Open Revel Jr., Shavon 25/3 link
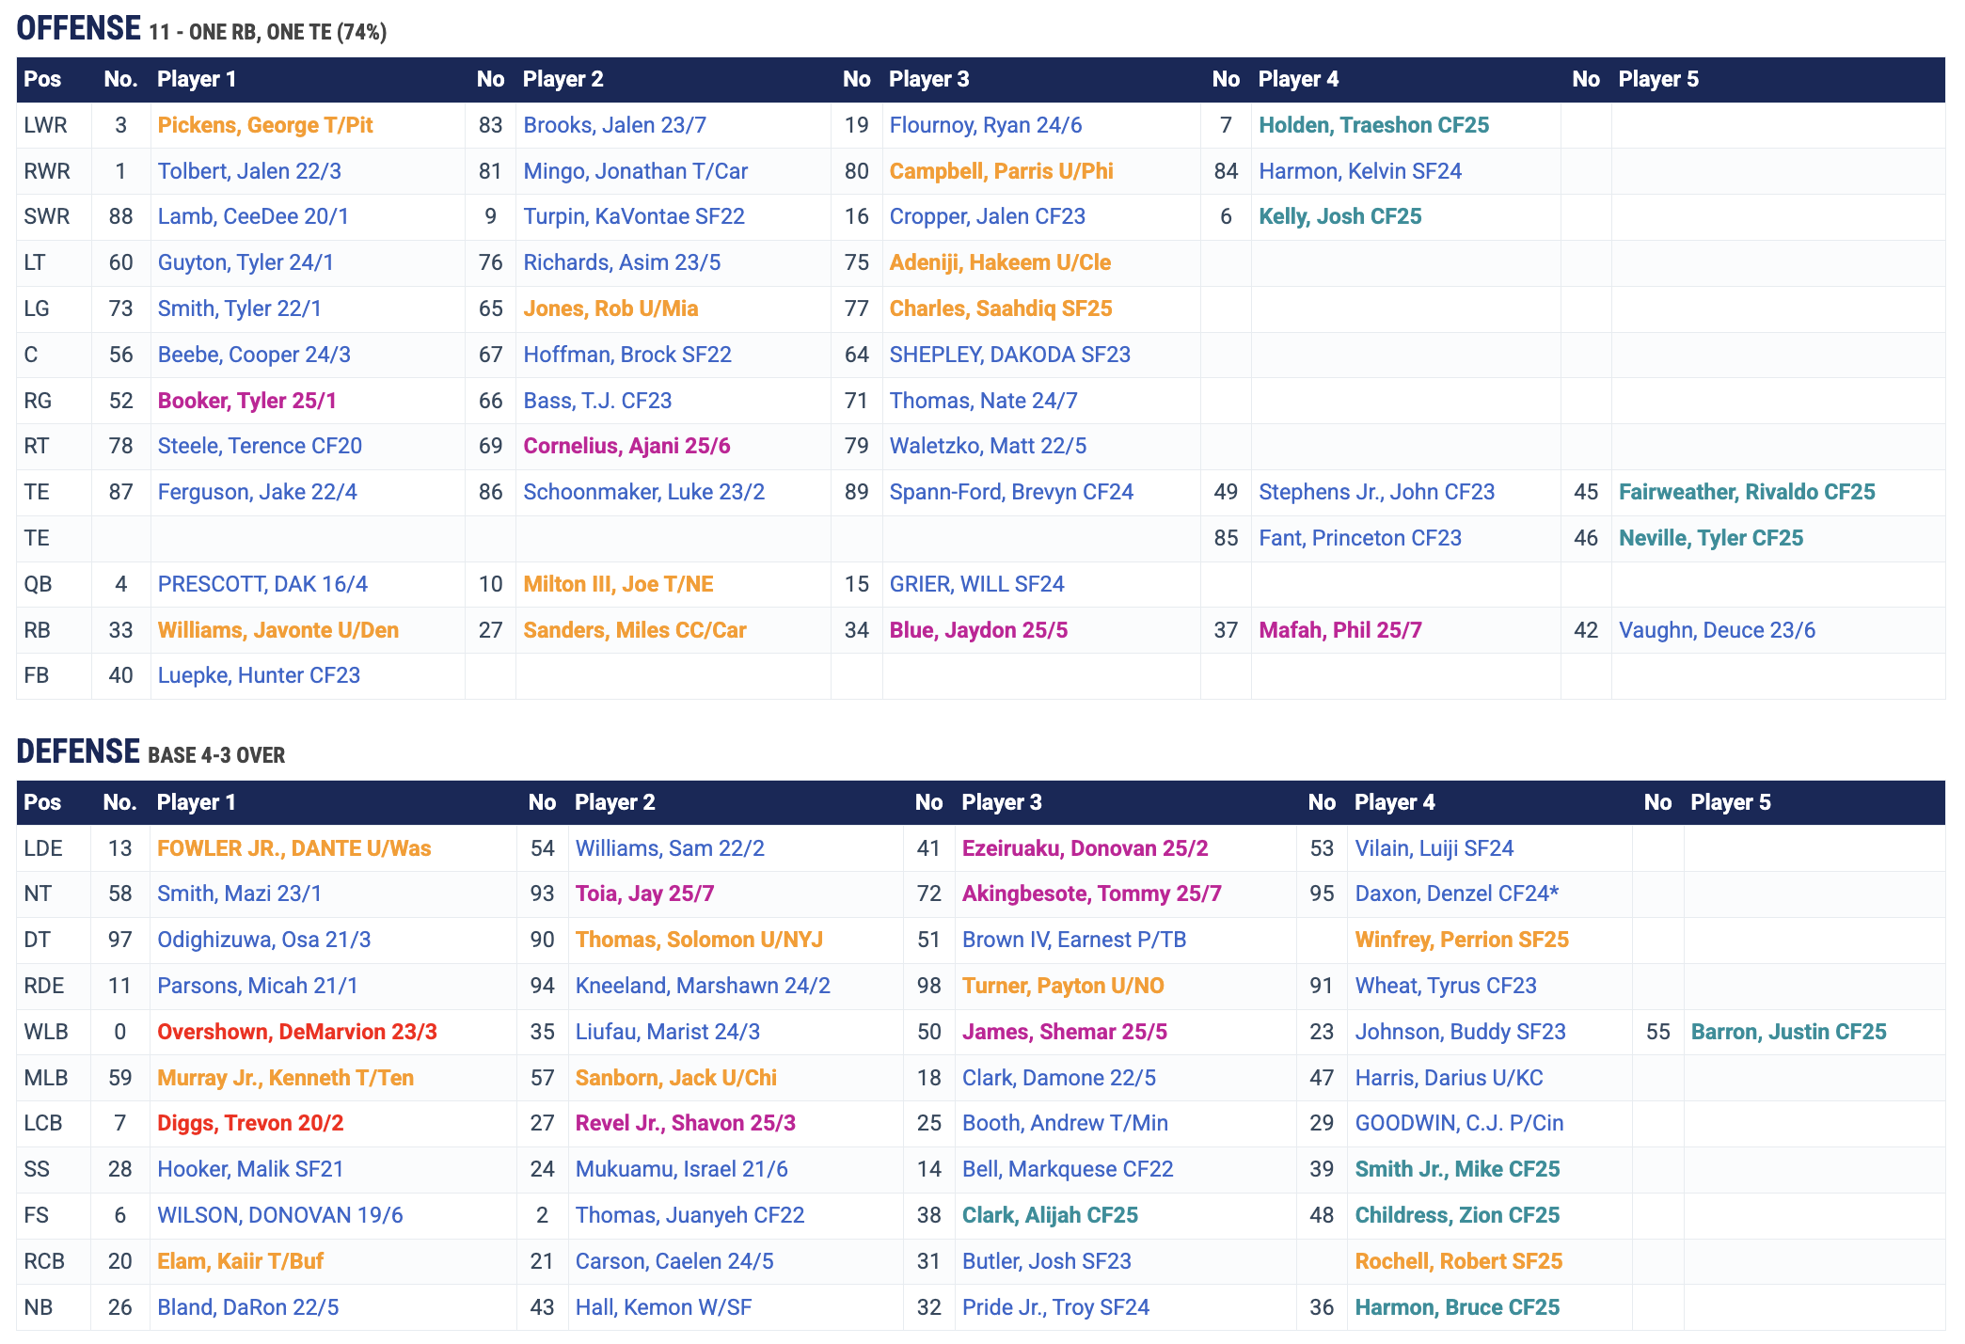The height and width of the screenshot is (1344, 1965). click(686, 1123)
